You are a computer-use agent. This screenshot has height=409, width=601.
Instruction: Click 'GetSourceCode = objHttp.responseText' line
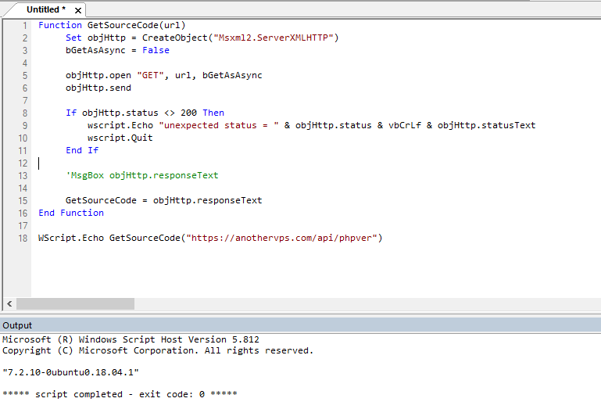click(x=163, y=200)
